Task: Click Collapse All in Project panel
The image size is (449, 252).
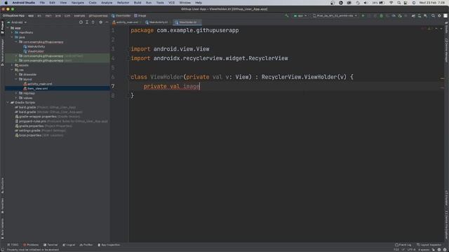Action: pyautogui.click(x=93, y=22)
